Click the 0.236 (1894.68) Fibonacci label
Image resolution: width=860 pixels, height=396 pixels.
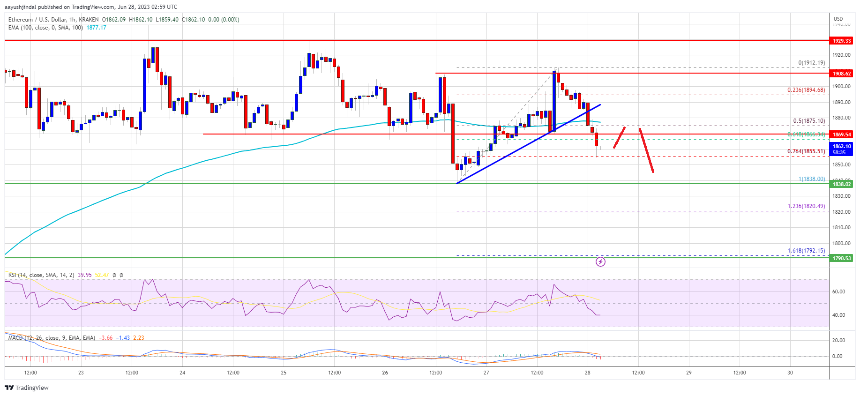(x=806, y=90)
